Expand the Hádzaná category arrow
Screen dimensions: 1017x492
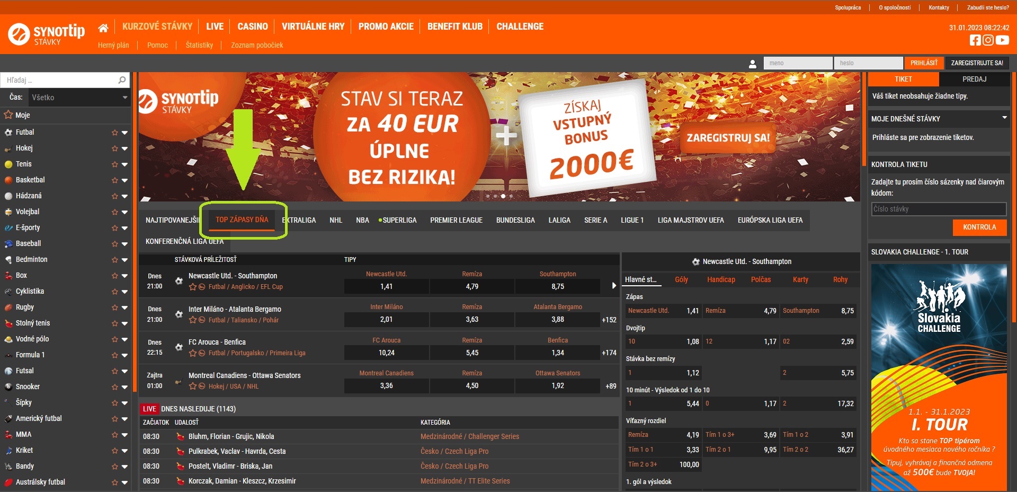click(x=125, y=197)
